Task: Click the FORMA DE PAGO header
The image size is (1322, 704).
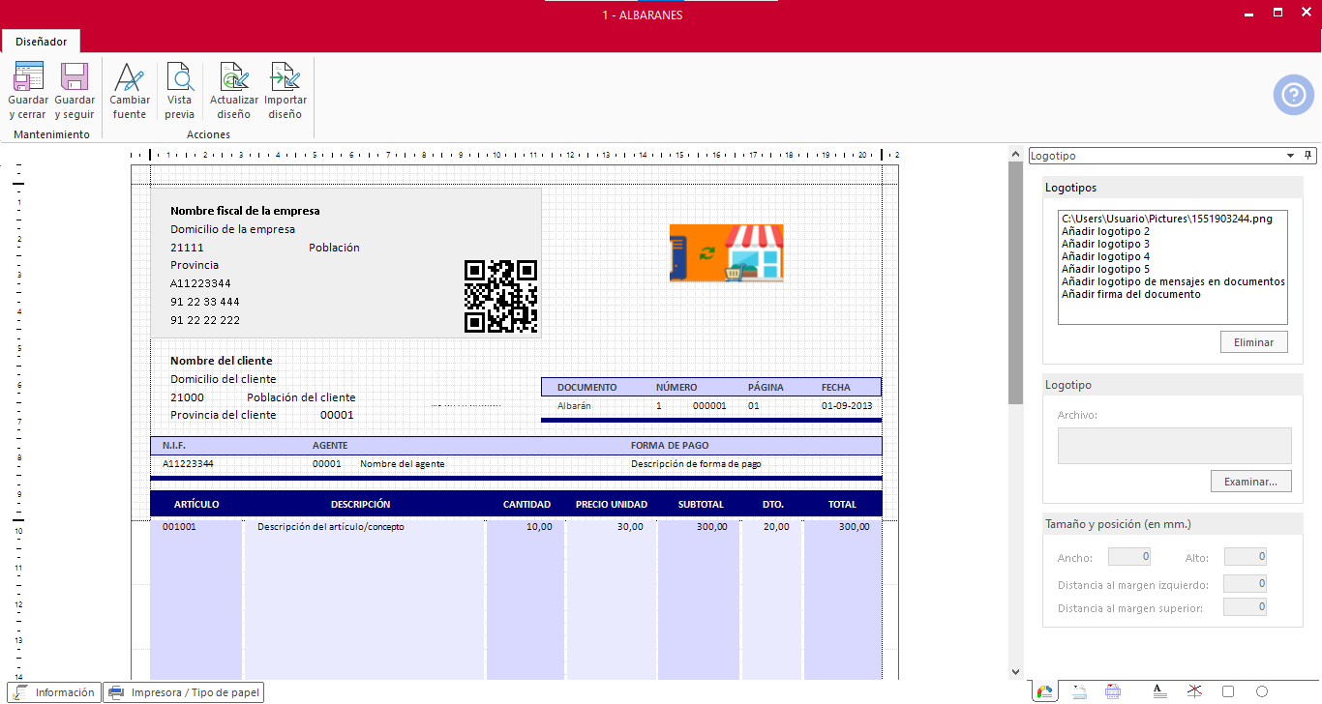Action: tap(670, 446)
